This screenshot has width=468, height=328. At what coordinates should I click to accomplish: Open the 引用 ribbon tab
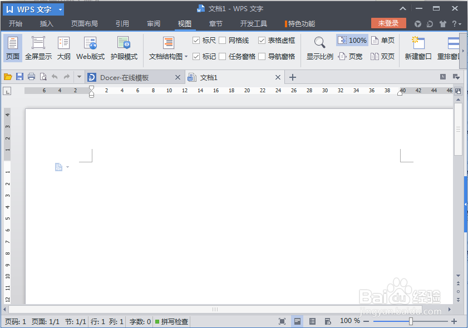(122, 23)
